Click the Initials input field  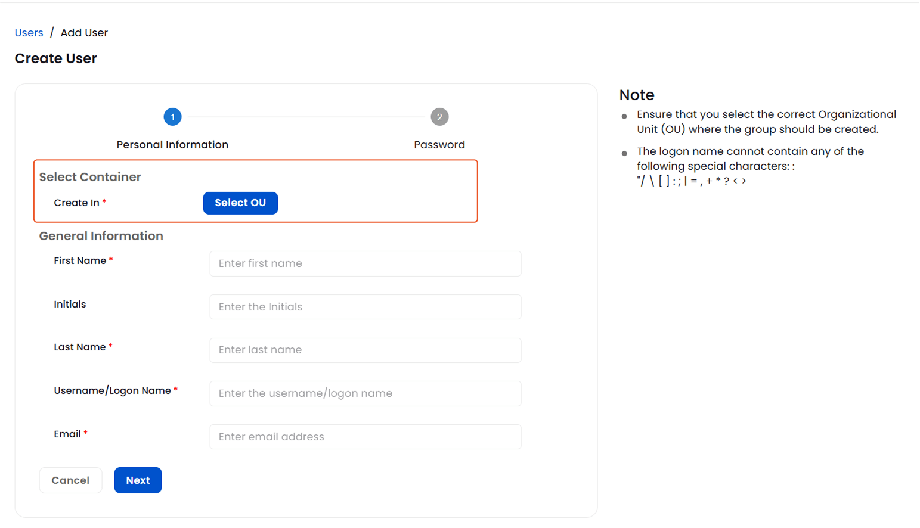coord(365,306)
